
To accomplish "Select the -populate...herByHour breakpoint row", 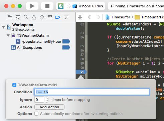I will tap(38, 41).
